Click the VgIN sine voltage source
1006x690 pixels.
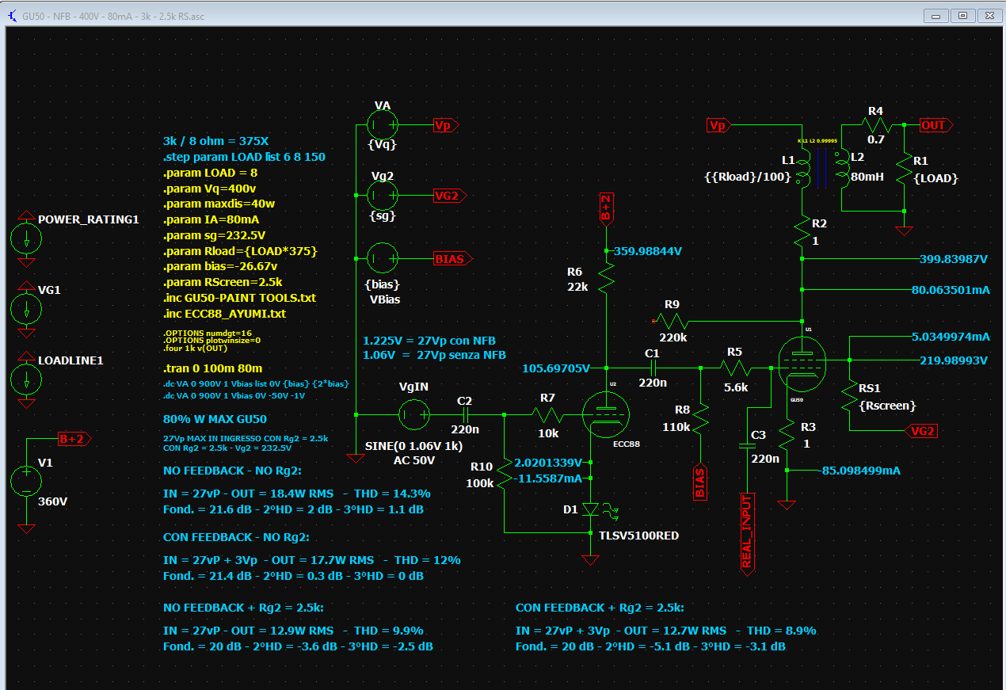point(413,414)
